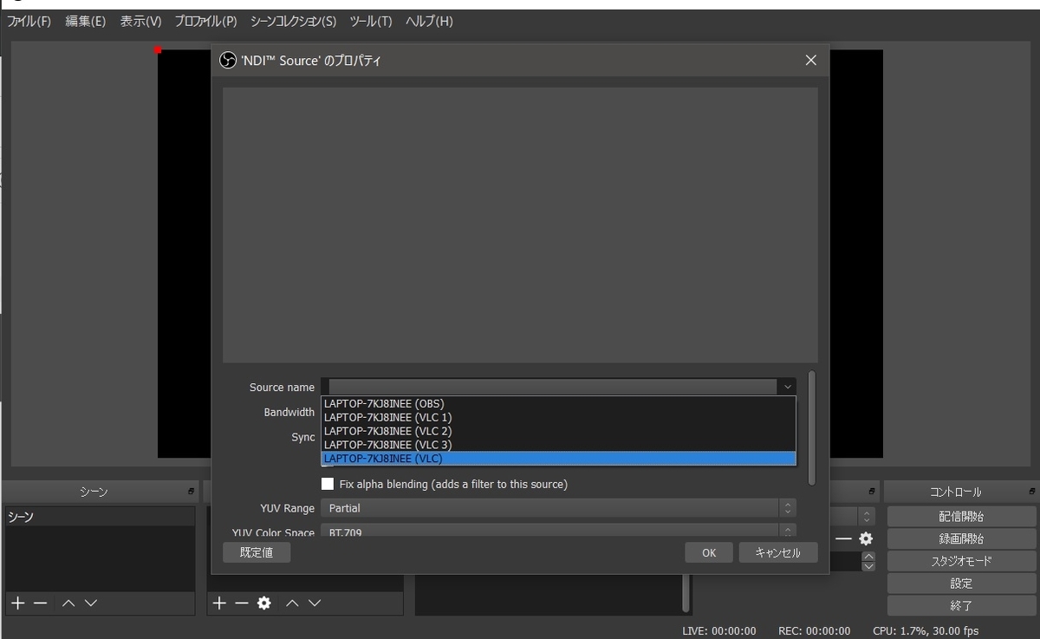1040x639 pixels.
Task: Open the YUV Range dropdown
Action: 558,508
